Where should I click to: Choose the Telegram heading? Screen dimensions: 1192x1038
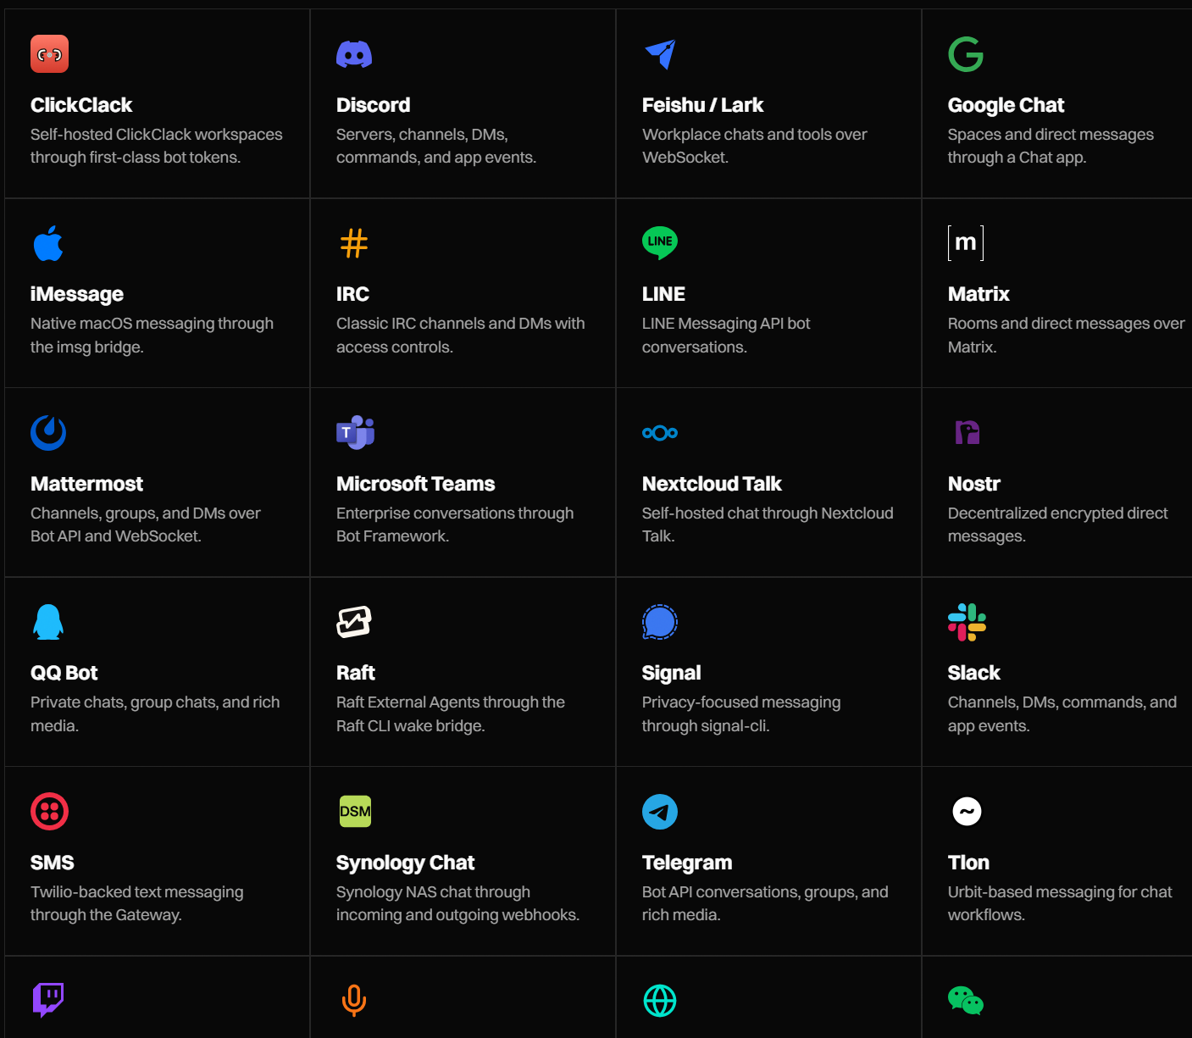(687, 863)
